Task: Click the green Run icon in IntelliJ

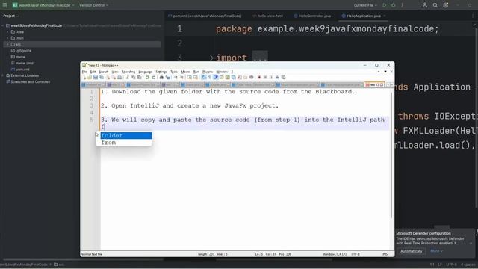Action: (x=385, y=5)
